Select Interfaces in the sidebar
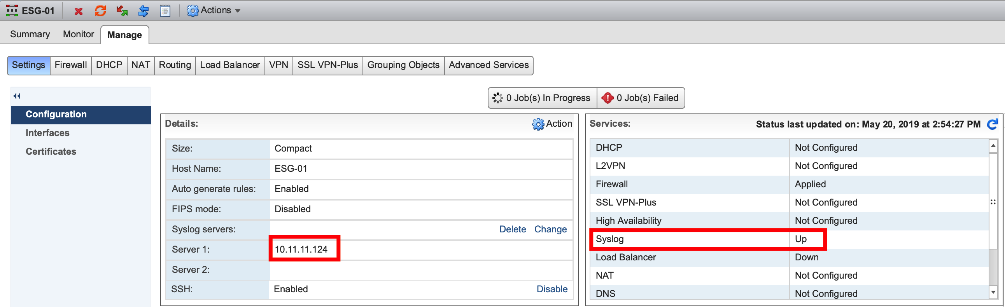Viewport: 1005px width, 307px height. tap(47, 133)
